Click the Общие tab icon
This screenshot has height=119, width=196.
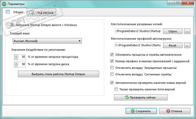[x=8, y=12]
